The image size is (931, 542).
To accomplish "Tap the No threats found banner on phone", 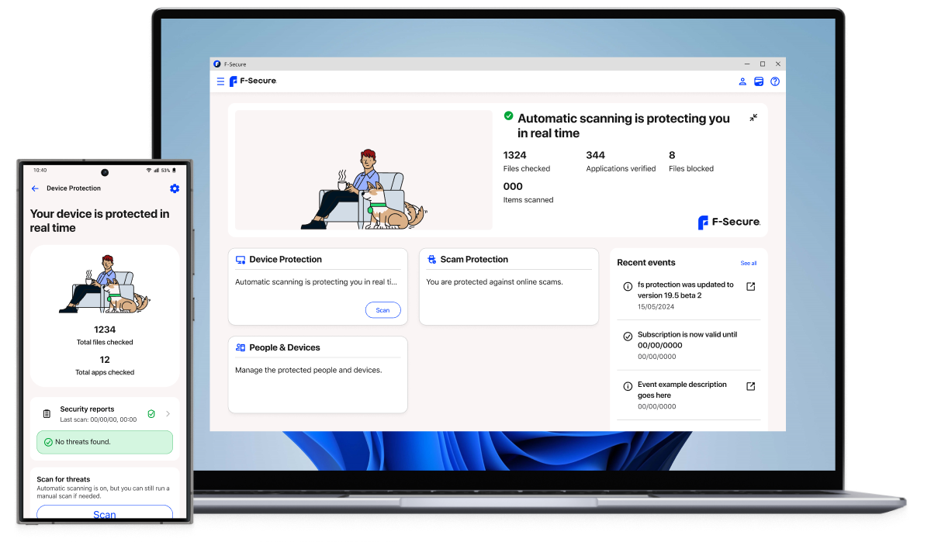I will pyautogui.click(x=105, y=442).
